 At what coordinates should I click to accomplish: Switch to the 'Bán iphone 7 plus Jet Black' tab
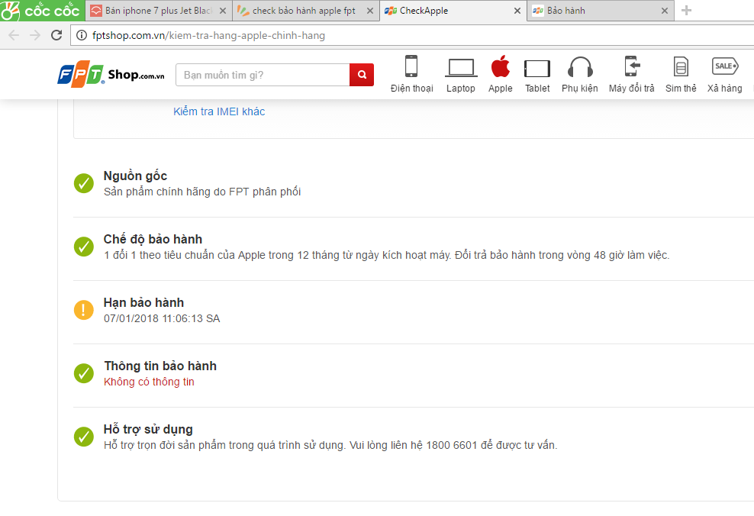click(x=159, y=11)
